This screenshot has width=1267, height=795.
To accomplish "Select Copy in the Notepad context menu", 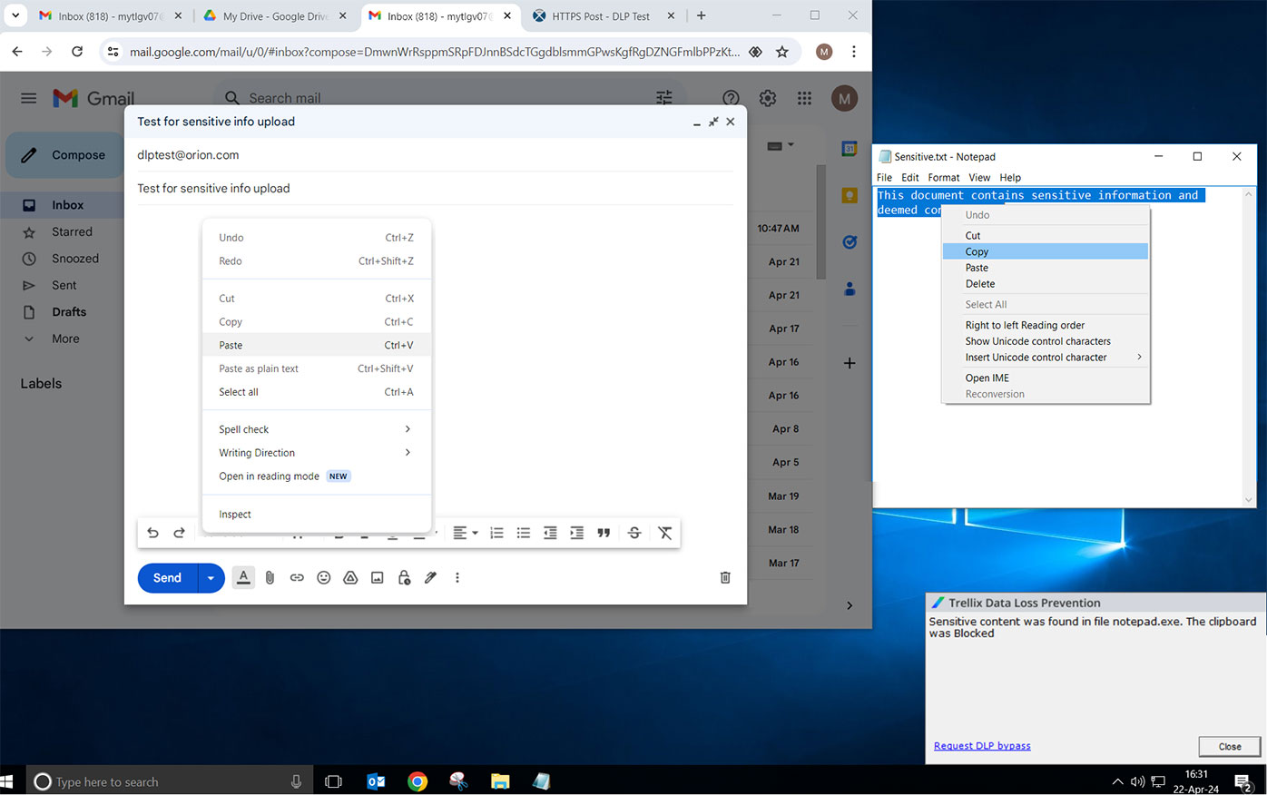I will [x=977, y=251].
